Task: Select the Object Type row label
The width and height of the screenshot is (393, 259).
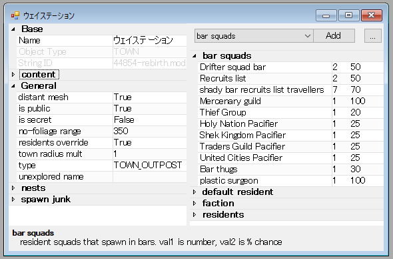Action: tap(43, 52)
